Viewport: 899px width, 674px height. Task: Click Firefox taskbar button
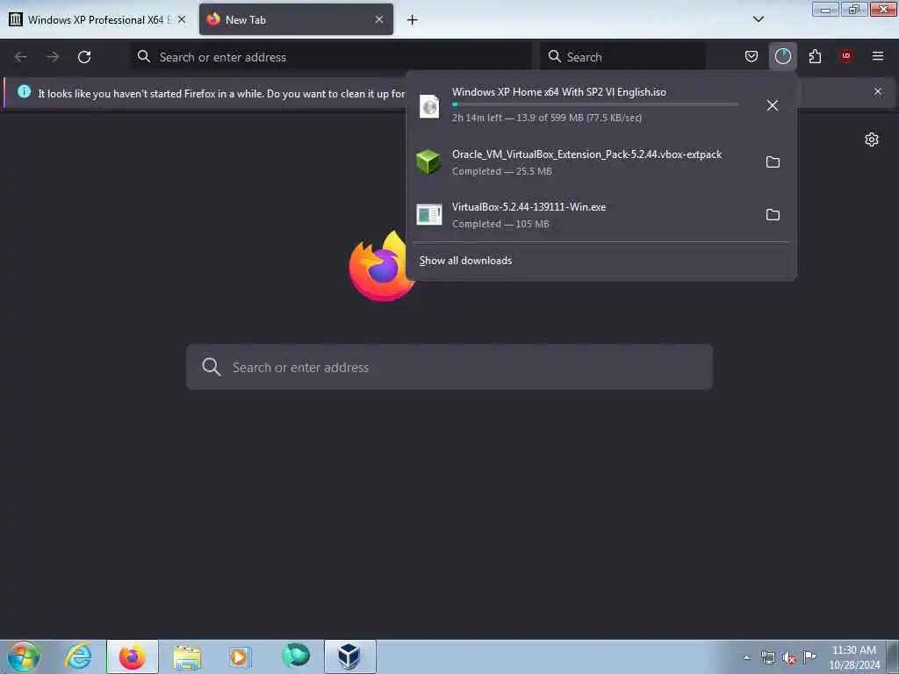[133, 656]
